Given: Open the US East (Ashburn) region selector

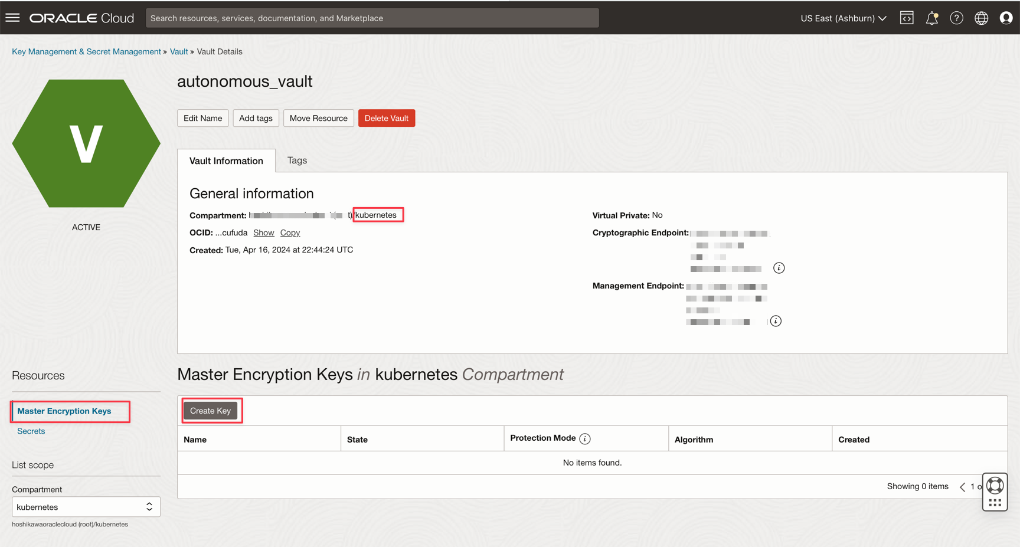Looking at the screenshot, I should tap(844, 18).
